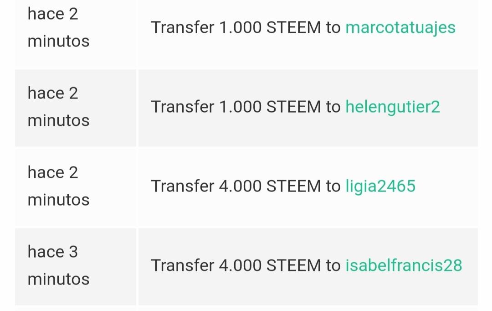Click '4.000 STEEM' amount sent to isabelfrancis28
The width and height of the screenshot is (492, 311).
coord(270,266)
